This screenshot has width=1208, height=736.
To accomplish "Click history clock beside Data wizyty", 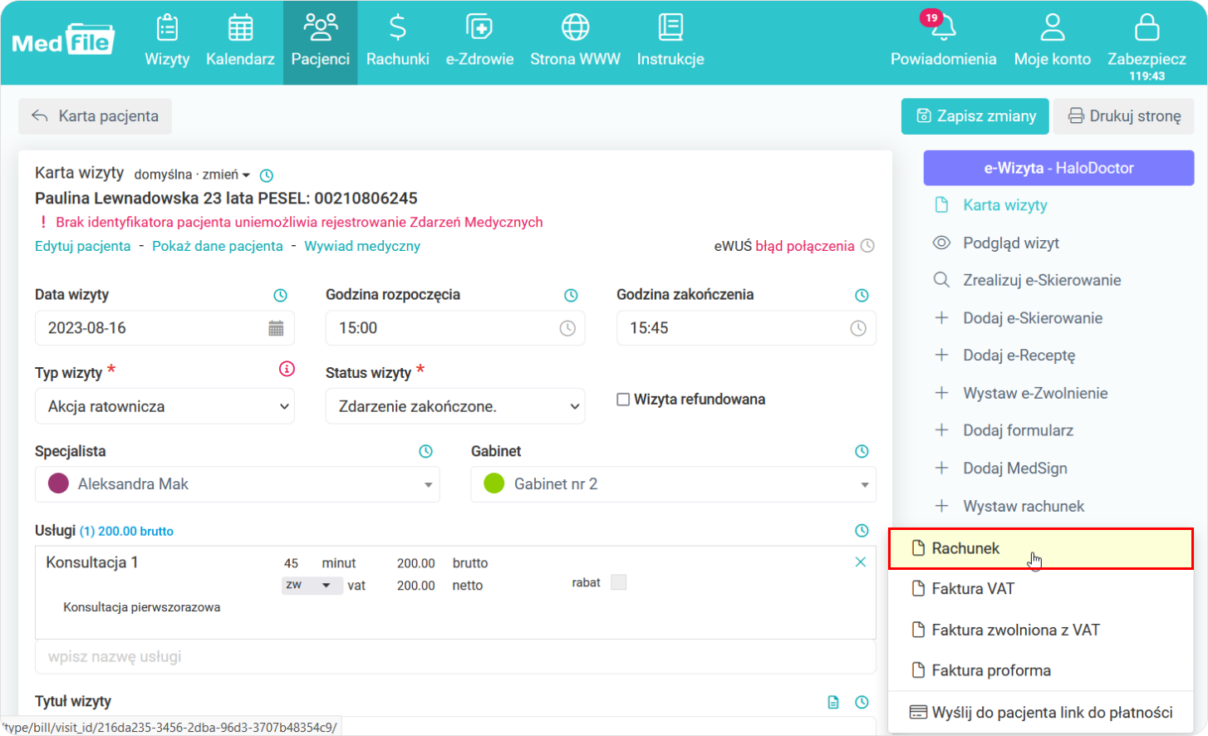I will (x=281, y=295).
